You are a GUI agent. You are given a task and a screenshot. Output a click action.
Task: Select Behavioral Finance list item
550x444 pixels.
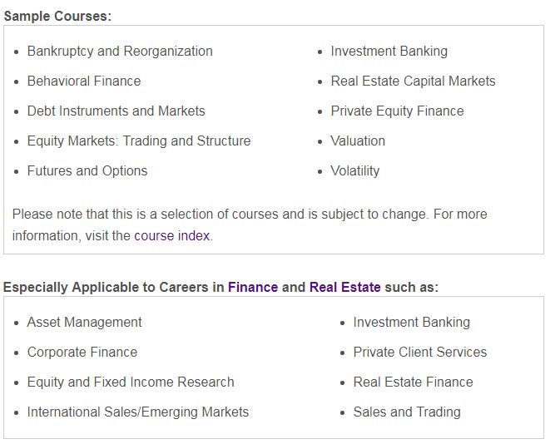[x=84, y=81]
